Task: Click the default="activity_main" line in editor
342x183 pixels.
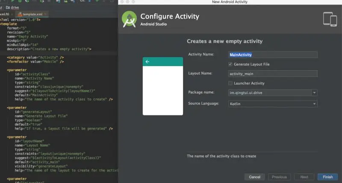Action: 37,162
